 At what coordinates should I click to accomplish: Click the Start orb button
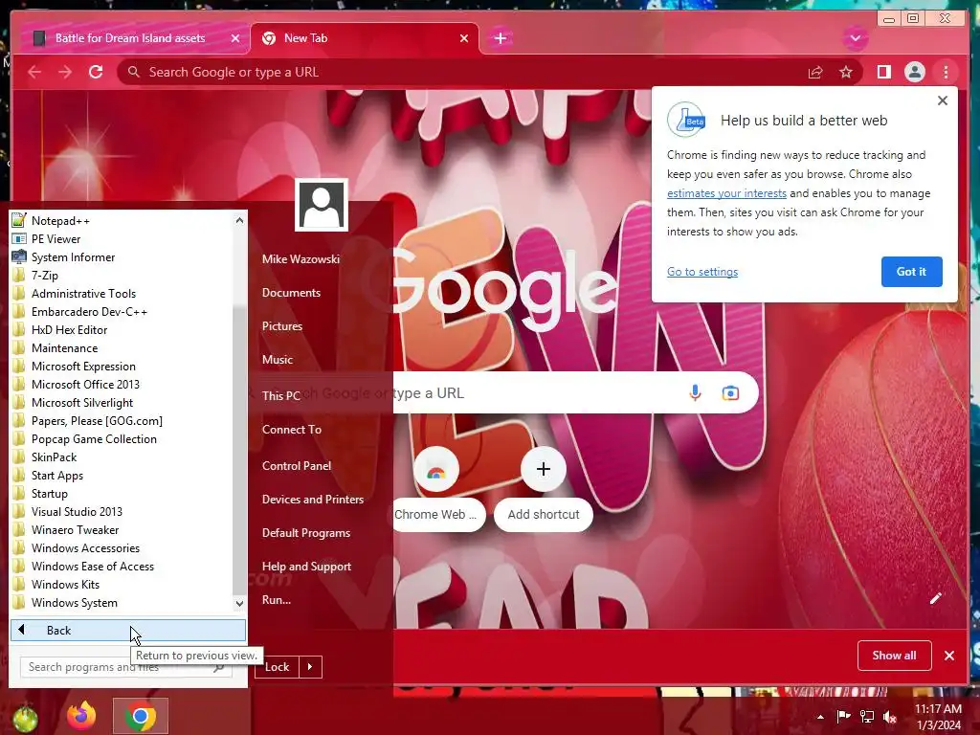pos(25,718)
